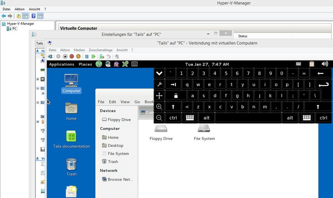Go back in Hyper-V-Manager toolbar
Viewport: 333px width, 198px height.
[x=4, y=16]
